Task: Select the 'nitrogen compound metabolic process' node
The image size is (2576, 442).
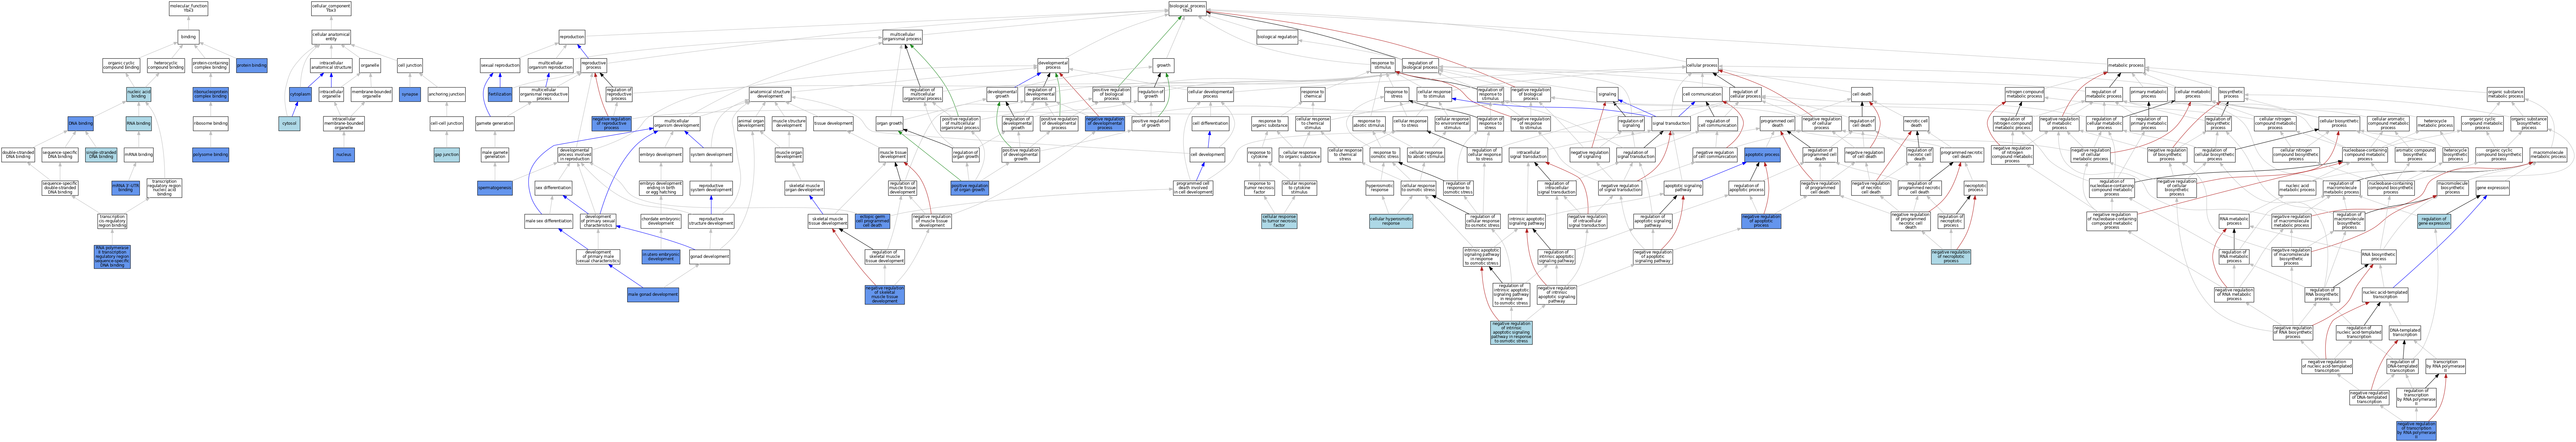Action: click(2024, 94)
